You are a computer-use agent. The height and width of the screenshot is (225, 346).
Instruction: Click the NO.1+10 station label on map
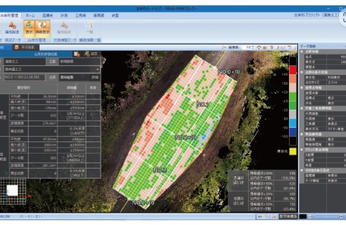coord(186,138)
